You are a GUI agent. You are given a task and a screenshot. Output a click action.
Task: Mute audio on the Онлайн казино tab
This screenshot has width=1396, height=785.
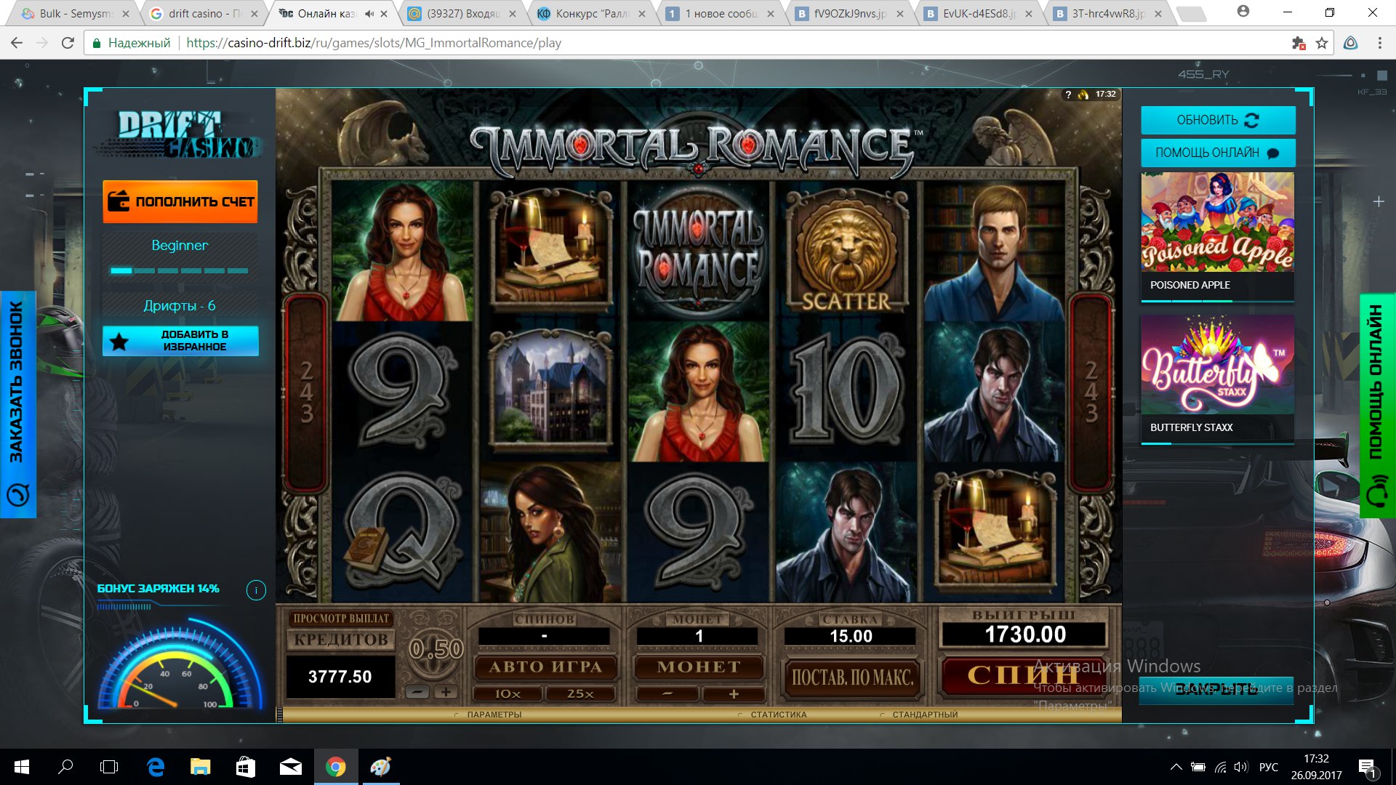369,13
